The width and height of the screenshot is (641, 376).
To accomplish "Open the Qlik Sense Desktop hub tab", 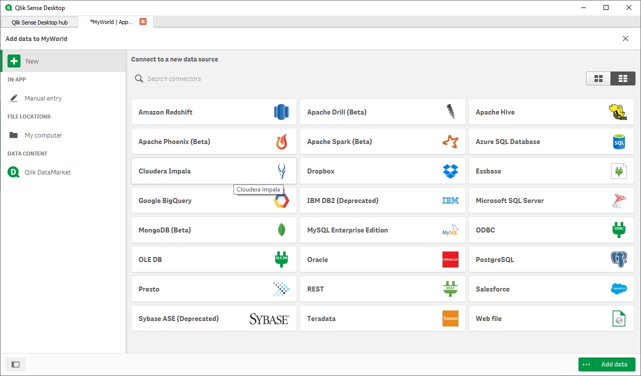I will pos(39,22).
